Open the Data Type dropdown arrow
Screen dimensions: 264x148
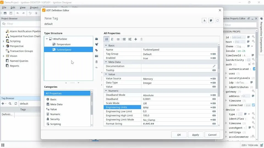(x=211, y=83)
